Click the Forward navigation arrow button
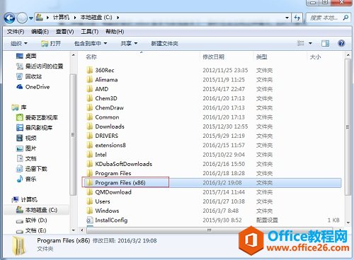This screenshot has width=354, height=260. coord(22,18)
